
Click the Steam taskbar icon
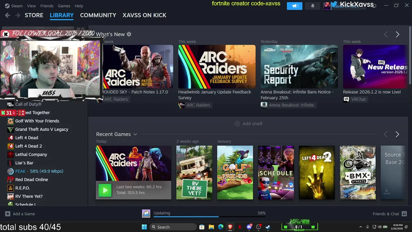(x=268, y=227)
